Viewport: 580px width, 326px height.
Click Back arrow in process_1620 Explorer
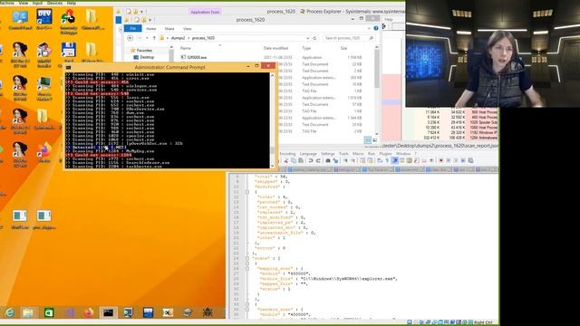point(130,38)
